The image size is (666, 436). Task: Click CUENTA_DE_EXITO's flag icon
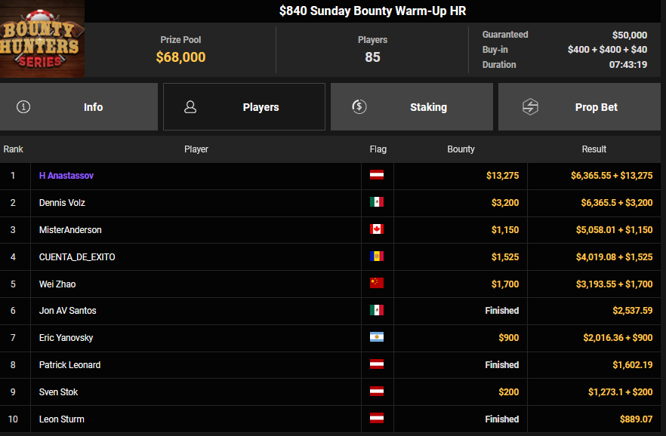(x=377, y=257)
